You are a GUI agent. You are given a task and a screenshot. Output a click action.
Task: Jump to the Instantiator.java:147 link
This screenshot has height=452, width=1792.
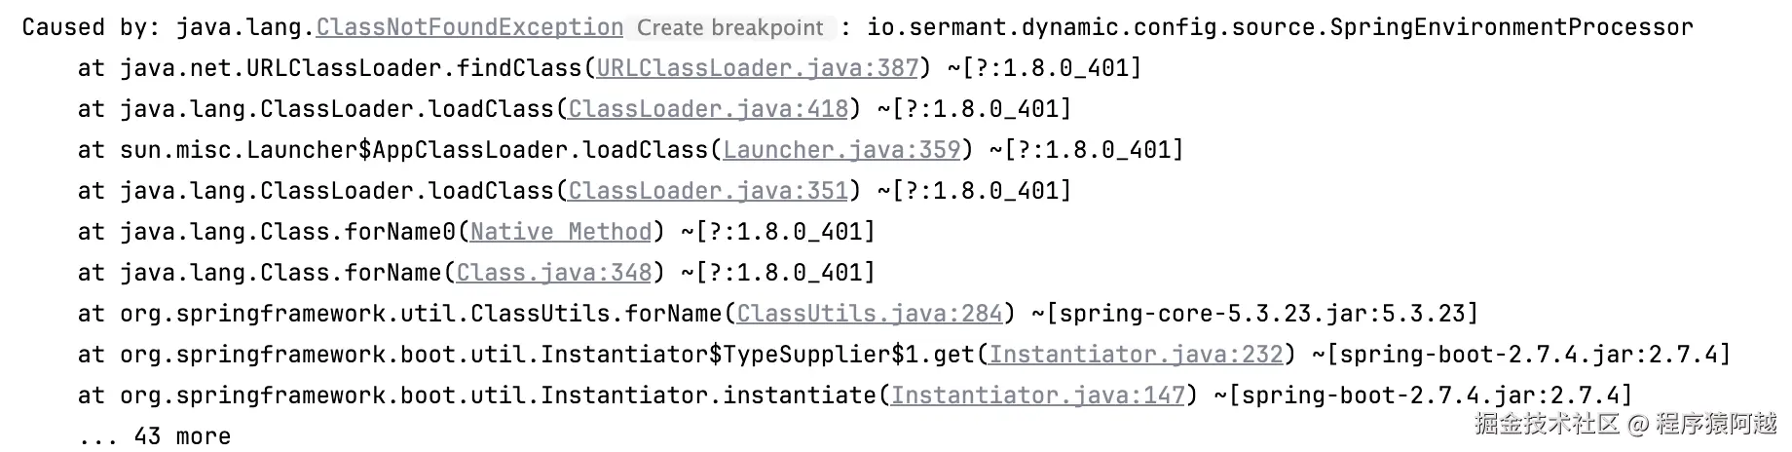[1038, 395]
